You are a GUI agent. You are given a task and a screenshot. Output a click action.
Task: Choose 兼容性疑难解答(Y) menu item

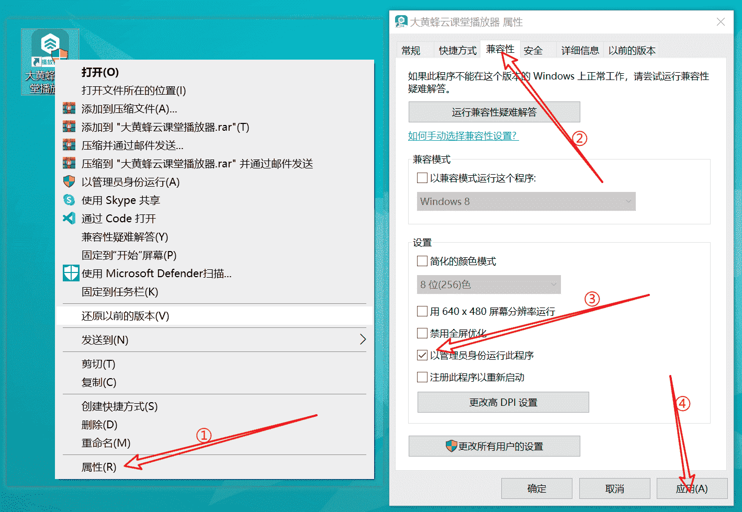coord(215,237)
